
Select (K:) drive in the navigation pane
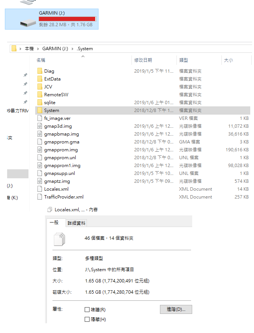tap(12, 198)
